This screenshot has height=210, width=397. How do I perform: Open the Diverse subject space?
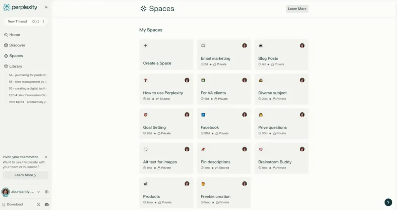click(281, 90)
